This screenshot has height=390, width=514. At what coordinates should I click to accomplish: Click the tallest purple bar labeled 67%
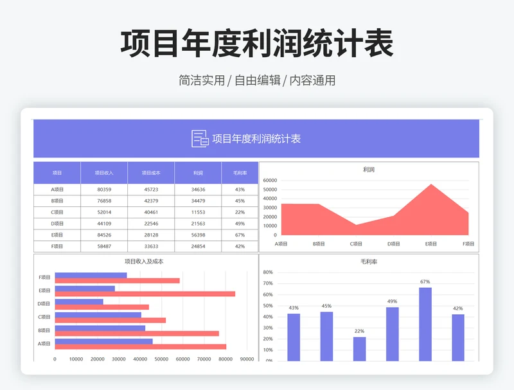[425, 324]
